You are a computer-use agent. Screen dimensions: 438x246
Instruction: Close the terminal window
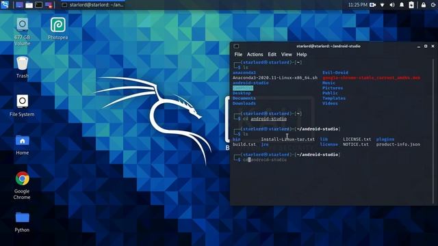[433, 46]
